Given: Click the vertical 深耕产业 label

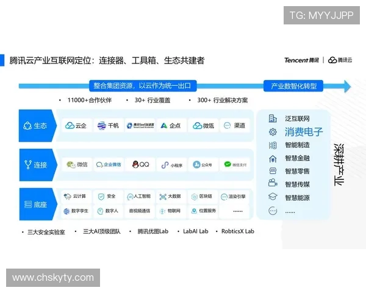Looking at the screenshot, I should [x=339, y=164].
